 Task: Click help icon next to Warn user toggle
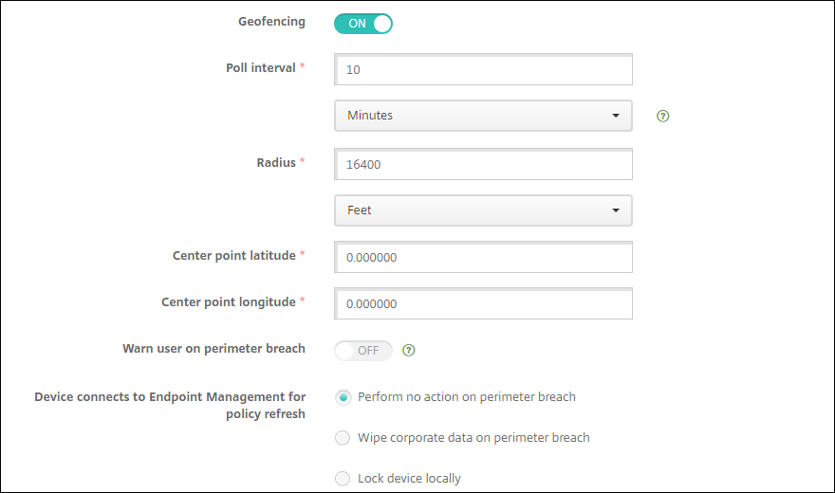(409, 350)
